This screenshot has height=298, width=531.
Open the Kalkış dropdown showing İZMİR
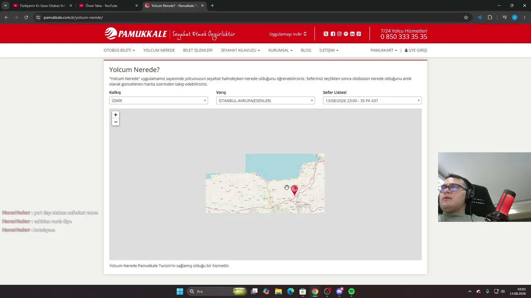(x=158, y=101)
